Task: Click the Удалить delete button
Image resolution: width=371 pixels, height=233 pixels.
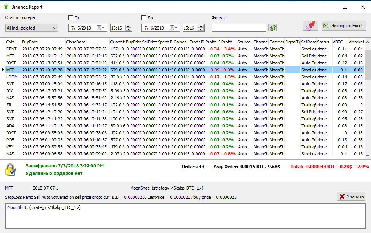Action: pyautogui.click(x=351, y=196)
